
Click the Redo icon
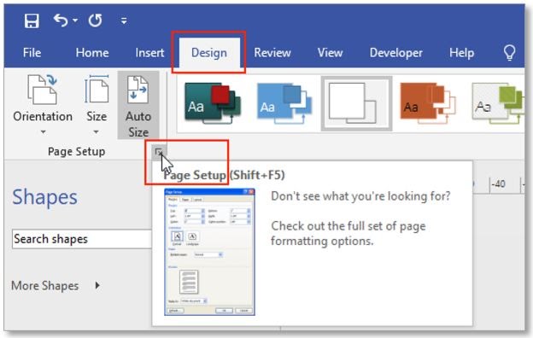95,20
